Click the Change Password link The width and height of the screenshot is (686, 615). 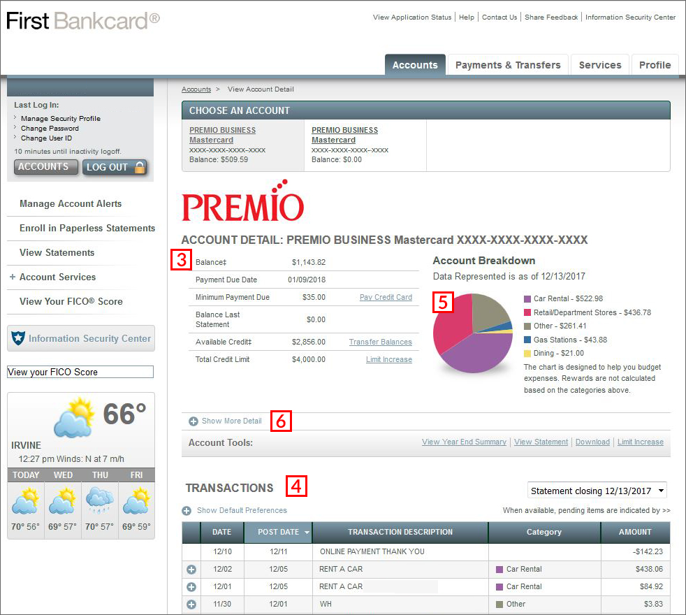click(50, 129)
